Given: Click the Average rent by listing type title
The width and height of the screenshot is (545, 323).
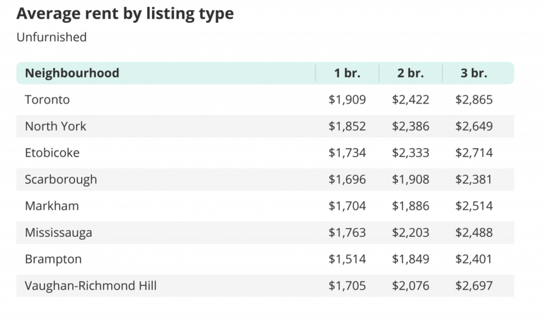Looking at the screenshot, I should coord(125,13).
